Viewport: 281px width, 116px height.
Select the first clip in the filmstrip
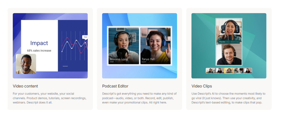pos(210,71)
